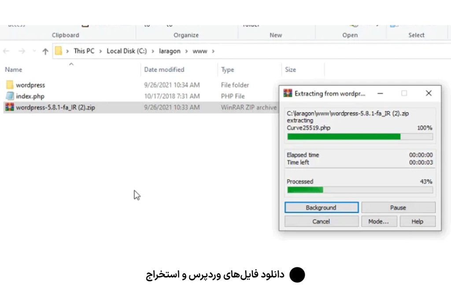Image resolution: width=451 pixels, height=291 pixels.
Task: Expand chevron after This PC
Action: tap(100, 51)
